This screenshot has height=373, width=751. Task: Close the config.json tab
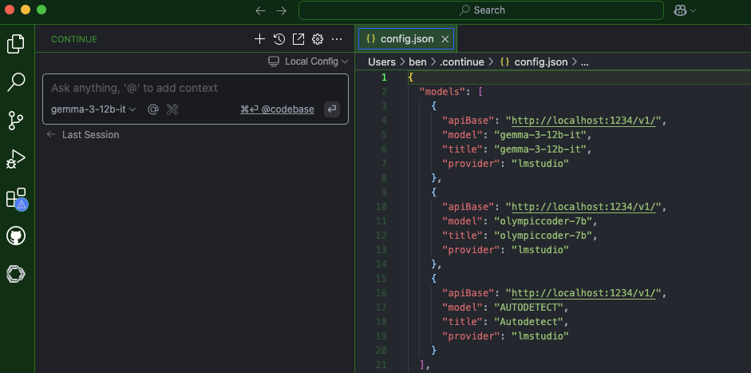(445, 38)
